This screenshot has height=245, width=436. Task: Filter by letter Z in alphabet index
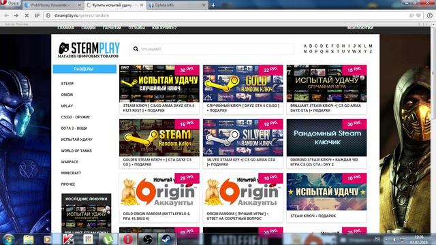(x=371, y=52)
